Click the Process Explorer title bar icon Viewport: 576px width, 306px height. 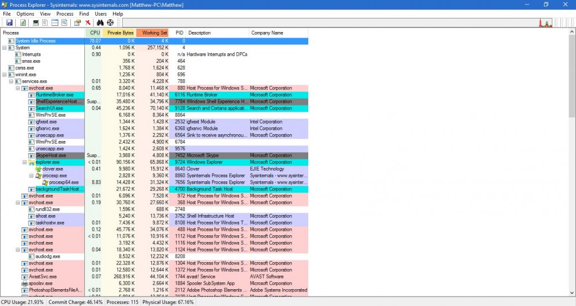click(x=4, y=4)
